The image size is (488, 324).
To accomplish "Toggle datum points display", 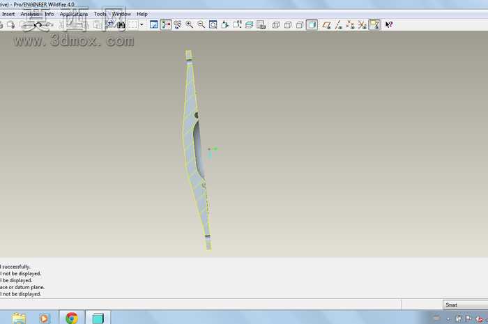I will pyautogui.click(x=351, y=25).
